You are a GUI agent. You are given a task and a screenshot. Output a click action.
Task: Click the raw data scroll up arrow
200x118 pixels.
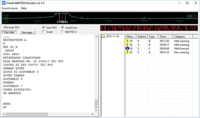[96, 37]
